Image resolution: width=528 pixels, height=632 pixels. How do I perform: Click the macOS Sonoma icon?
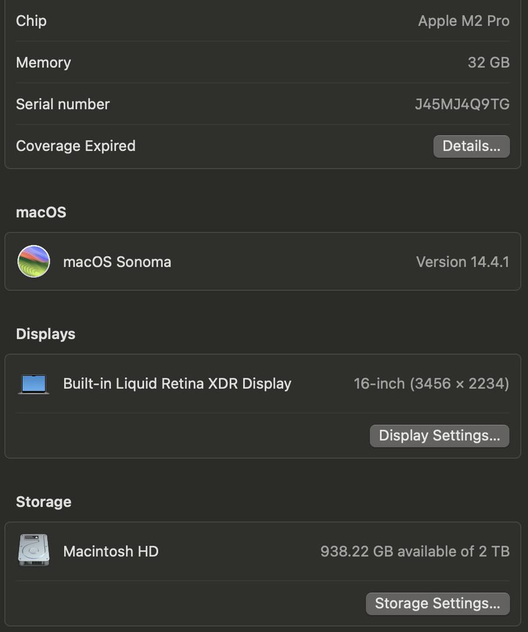[x=34, y=262]
